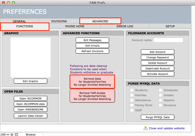Click the Browse mode indicator in status bar

31,134
